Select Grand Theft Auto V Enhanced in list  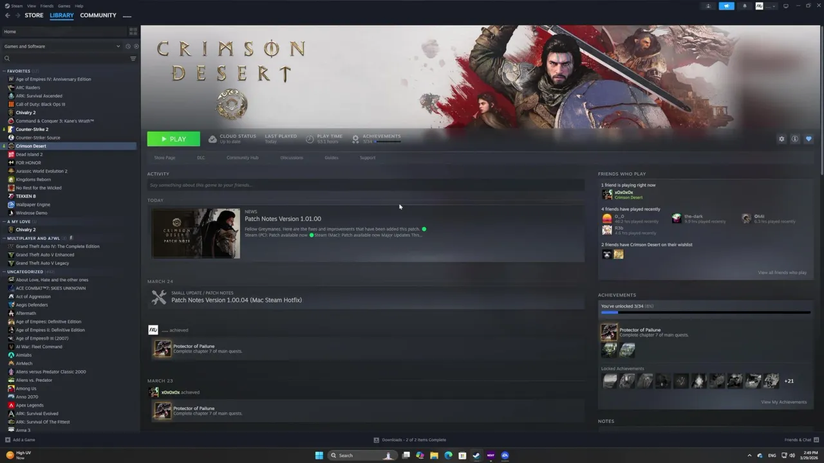(x=45, y=255)
